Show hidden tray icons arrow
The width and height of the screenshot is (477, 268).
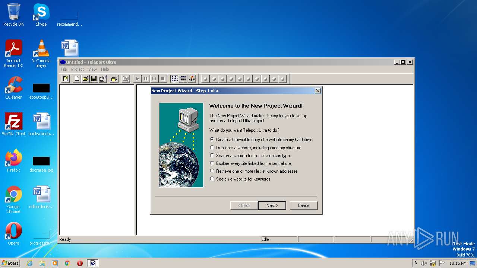click(416, 263)
